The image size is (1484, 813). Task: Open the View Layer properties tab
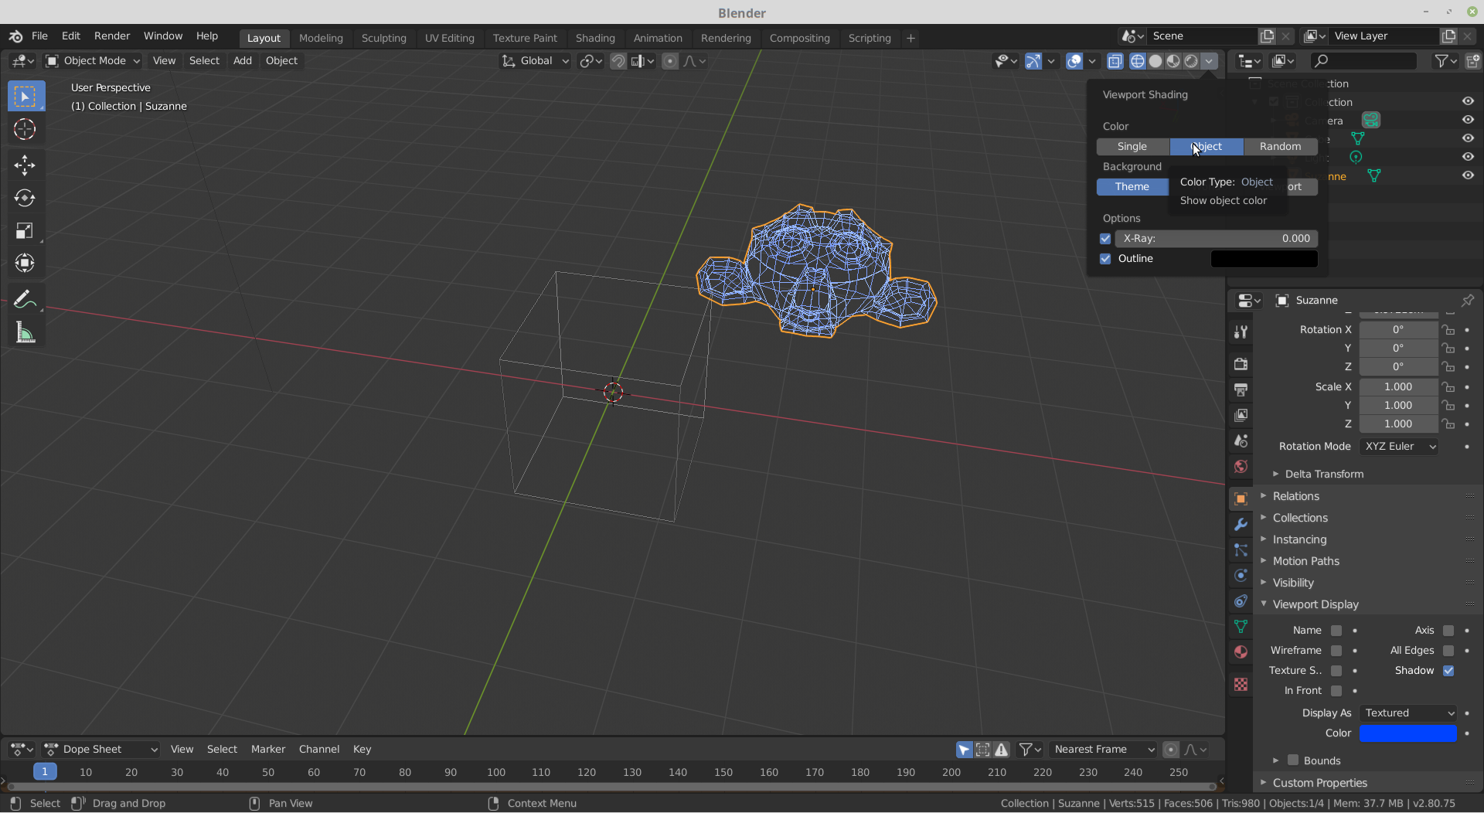coord(1241,415)
